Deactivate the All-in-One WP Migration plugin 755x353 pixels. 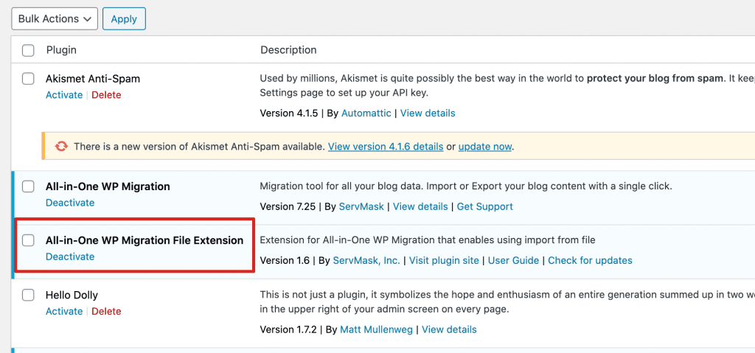(x=70, y=203)
